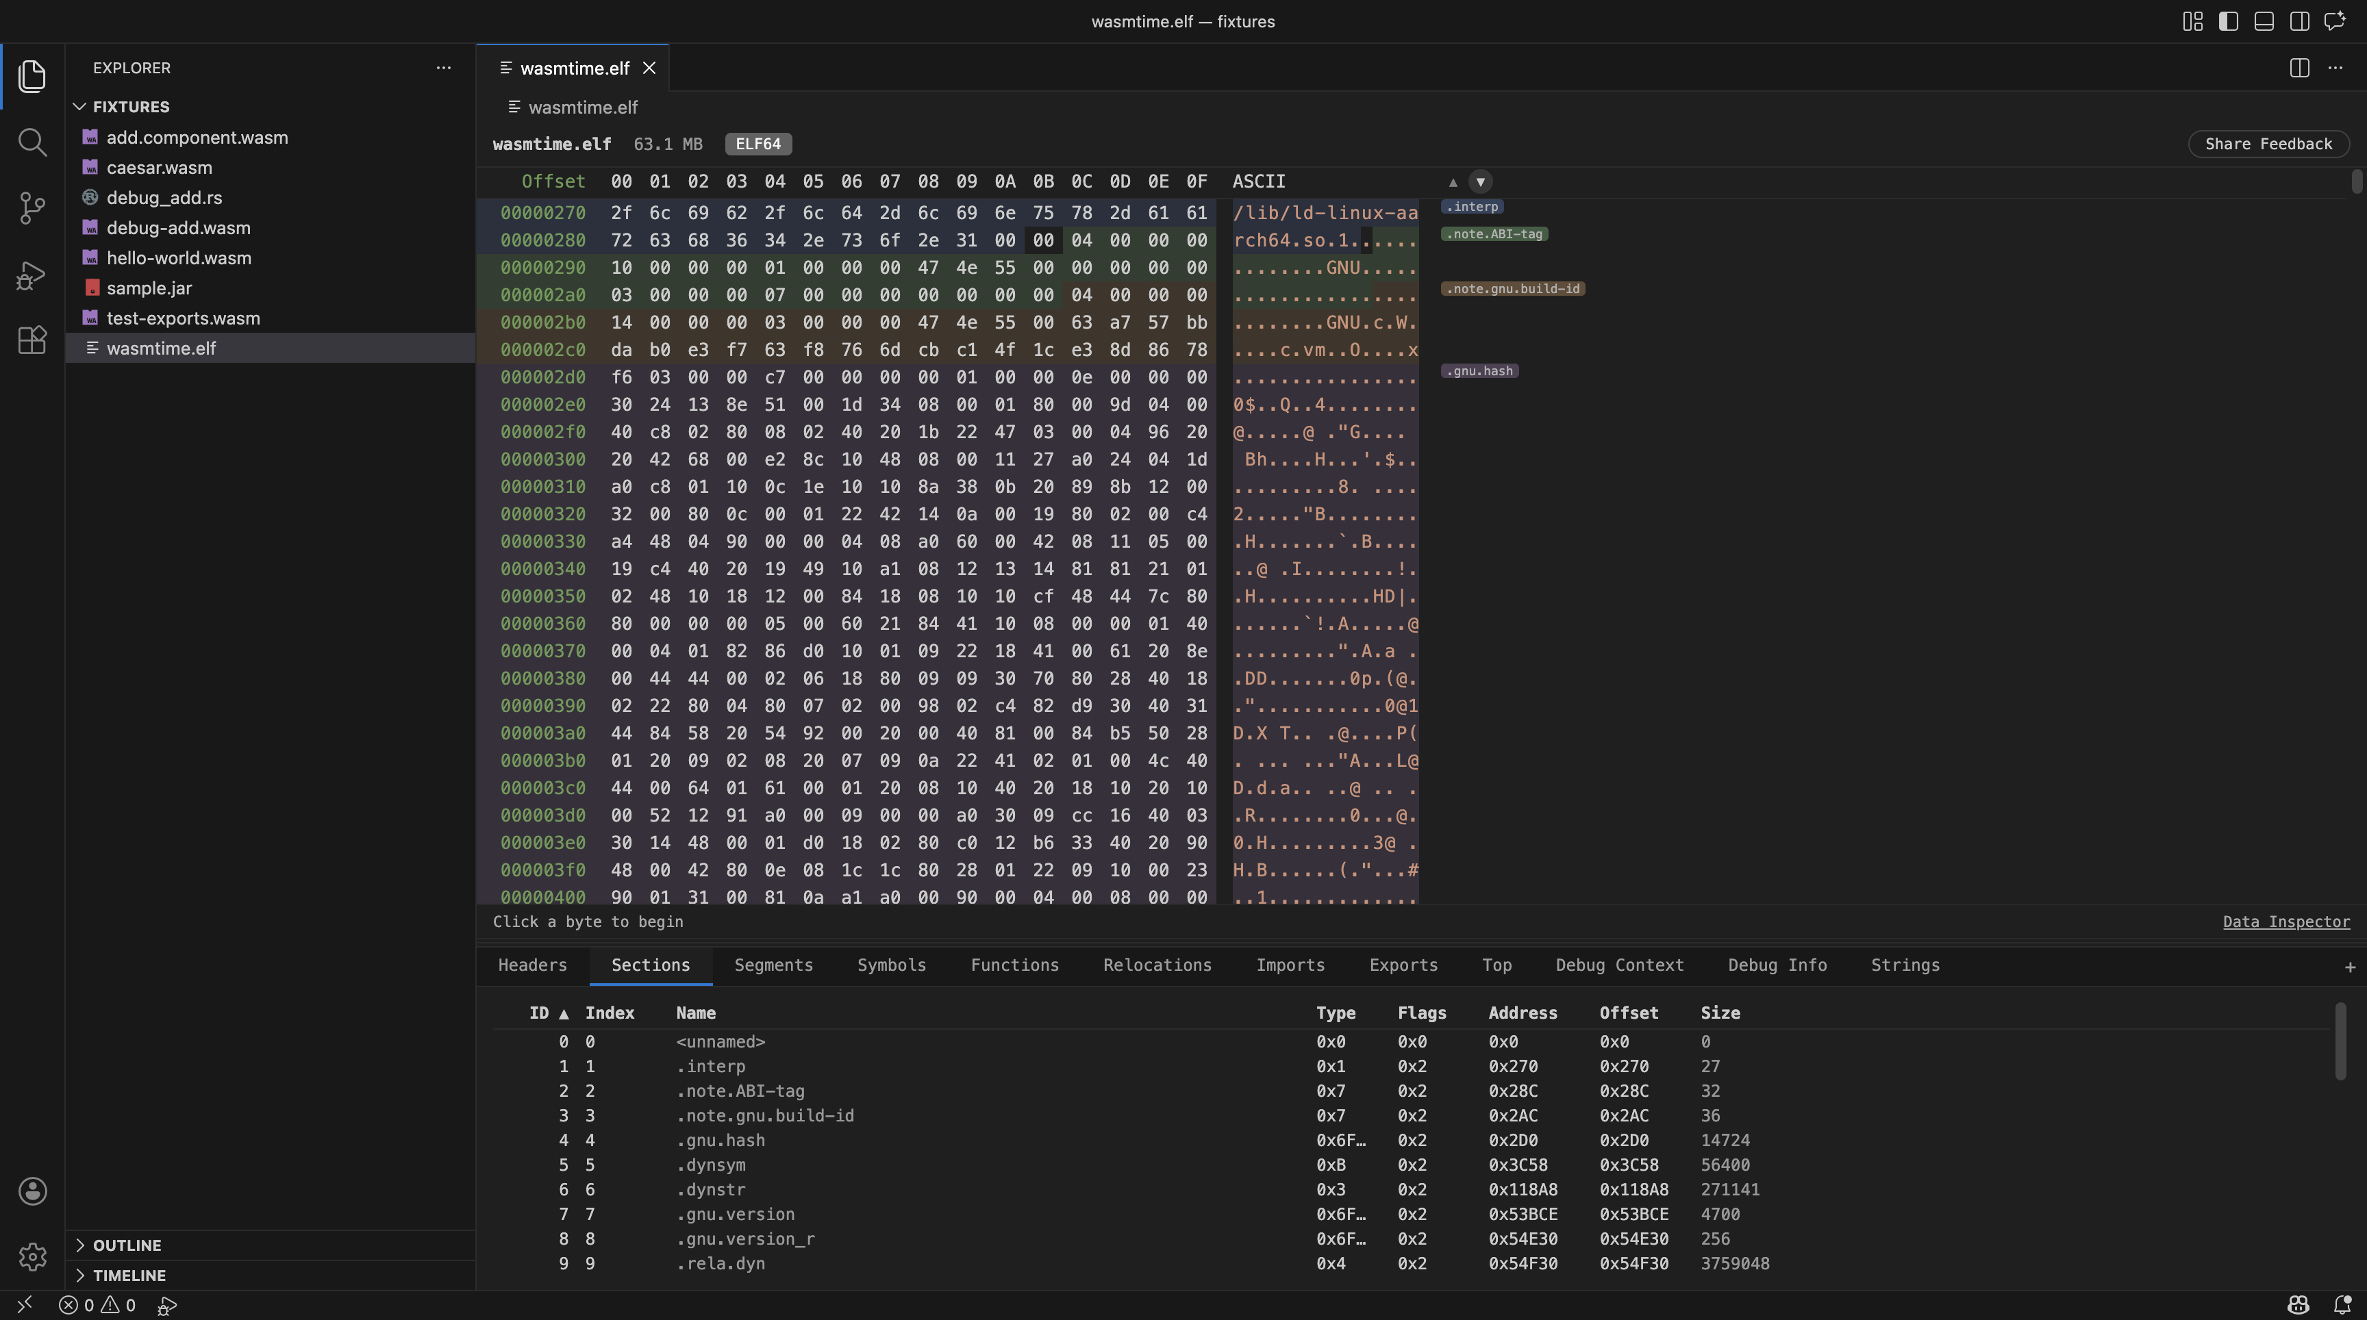Viewport: 2367px width, 1320px height.
Task: Jump to previous section with up arrow
Action: point(1453,182)
